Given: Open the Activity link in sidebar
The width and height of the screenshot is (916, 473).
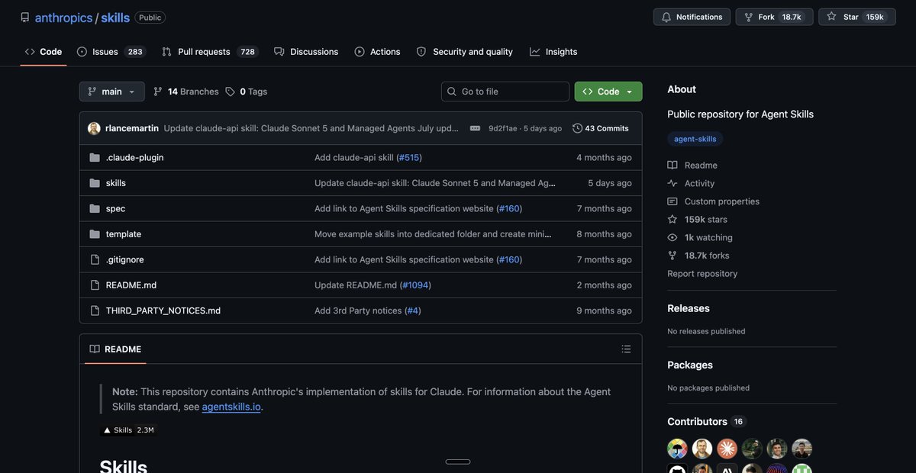Looking at the screenshot, I should click(x=691, y=183).
